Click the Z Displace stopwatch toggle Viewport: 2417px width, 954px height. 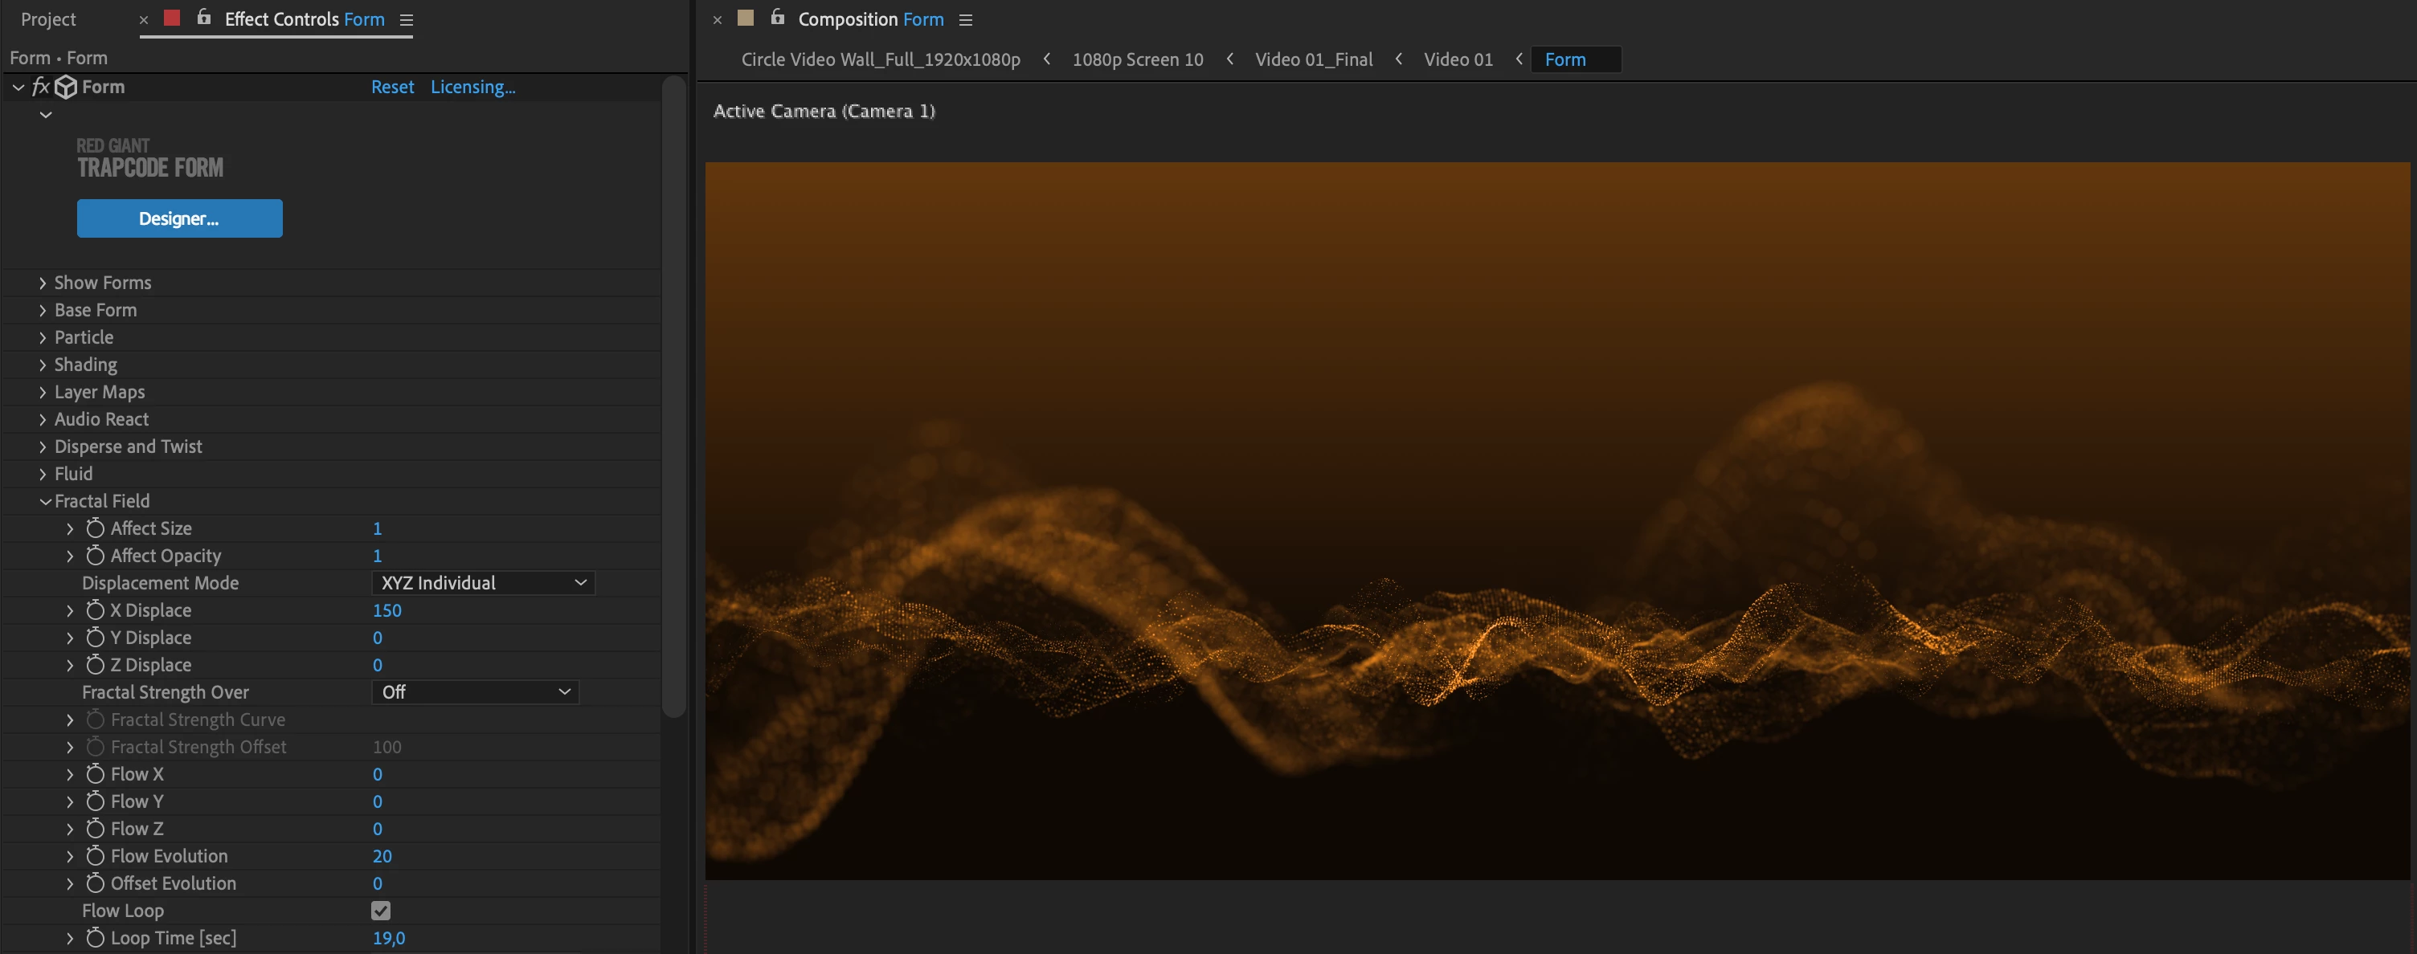pos(95,665)
